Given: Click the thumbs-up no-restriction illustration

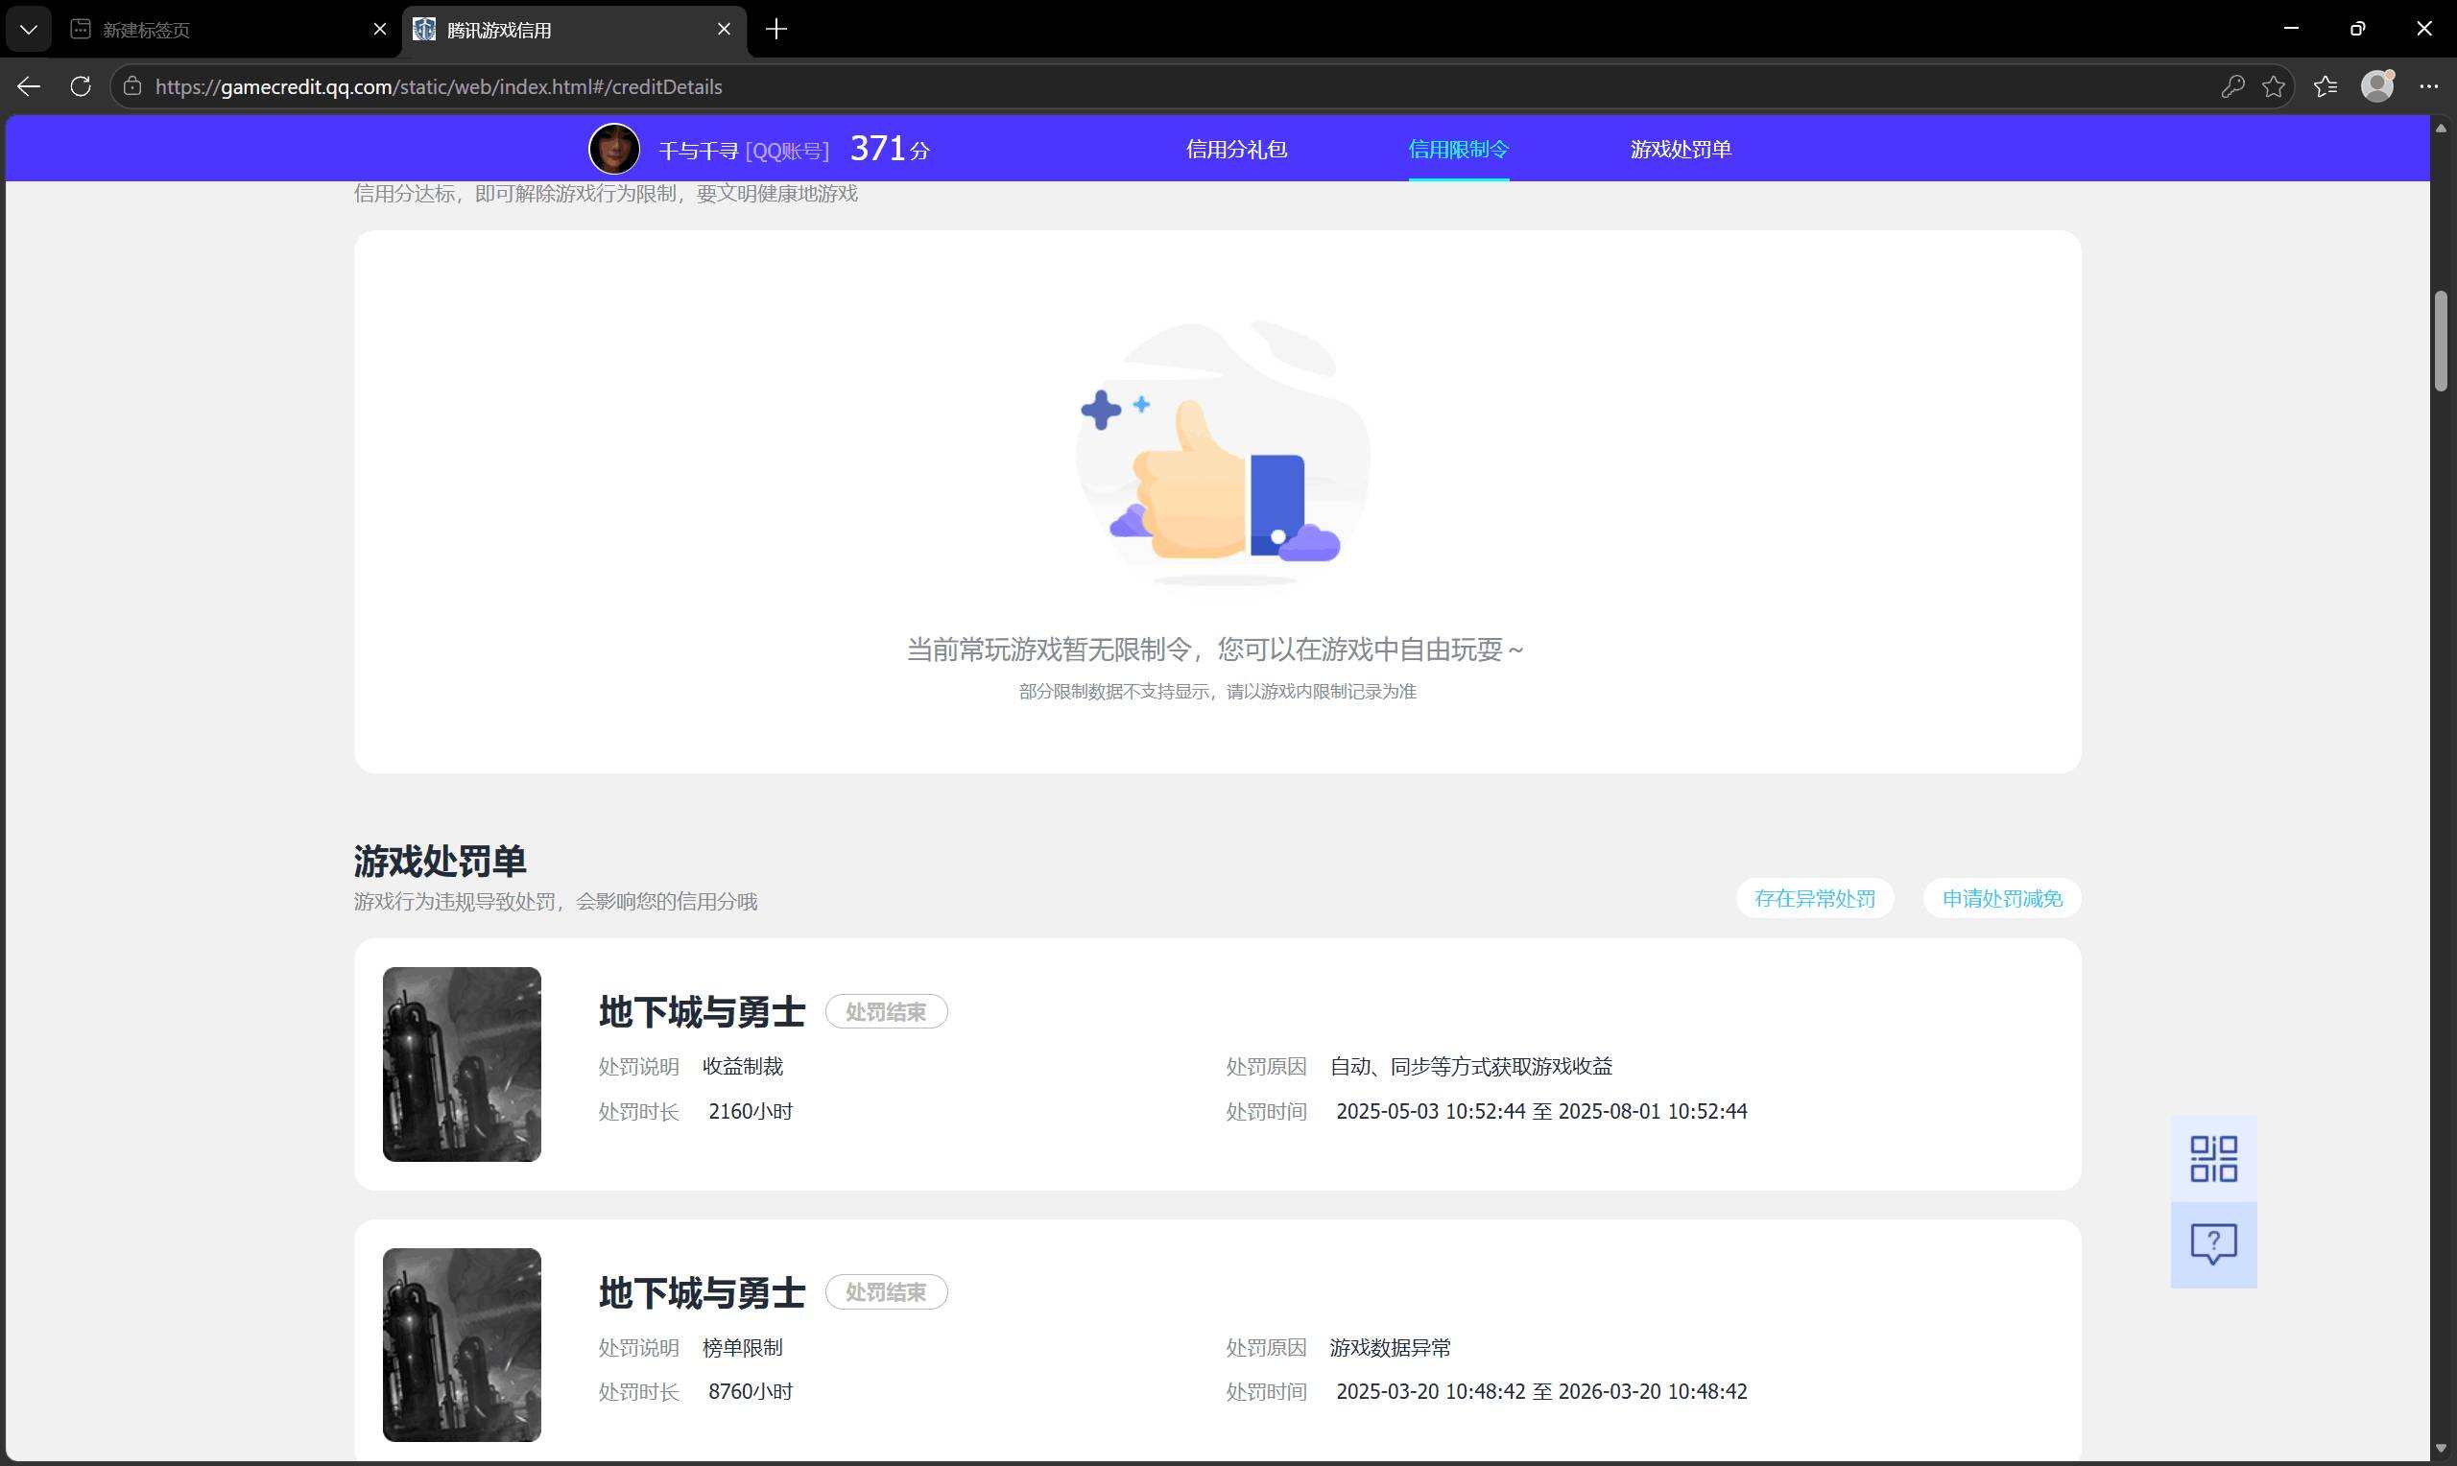Looking at the screenshot, I should 1223,453.
